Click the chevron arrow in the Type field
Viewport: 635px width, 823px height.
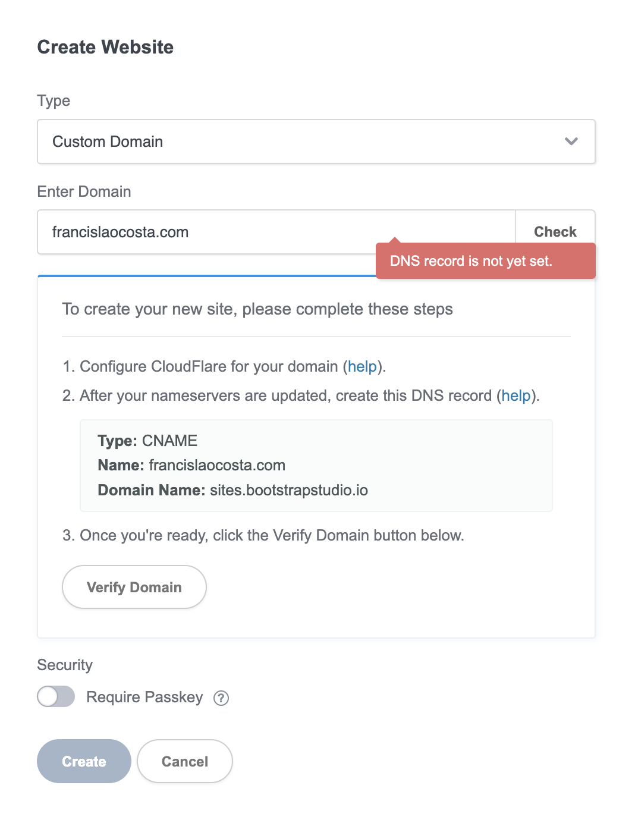click(x=571, y=142)
